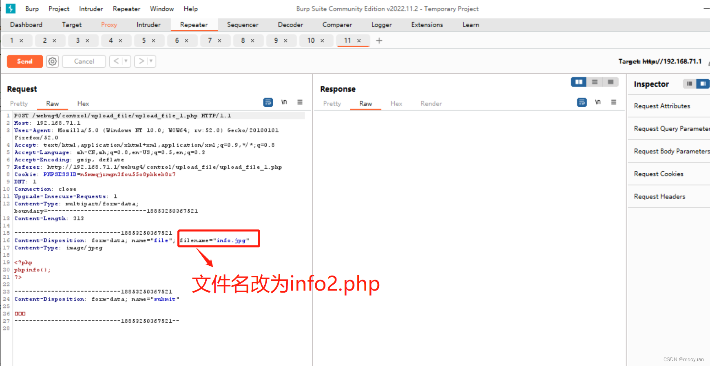Close Repeater tab 11
The height and width of the screenshot is (366, 710).
pos(359,41)
